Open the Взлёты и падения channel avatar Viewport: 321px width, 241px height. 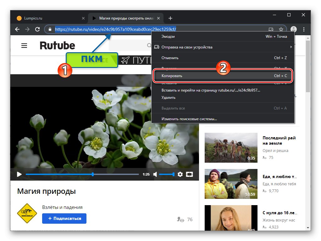(x=27, y=213)
